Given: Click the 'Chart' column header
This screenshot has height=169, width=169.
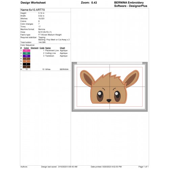Looking at the screenshot, I should [x=63, y=48].
